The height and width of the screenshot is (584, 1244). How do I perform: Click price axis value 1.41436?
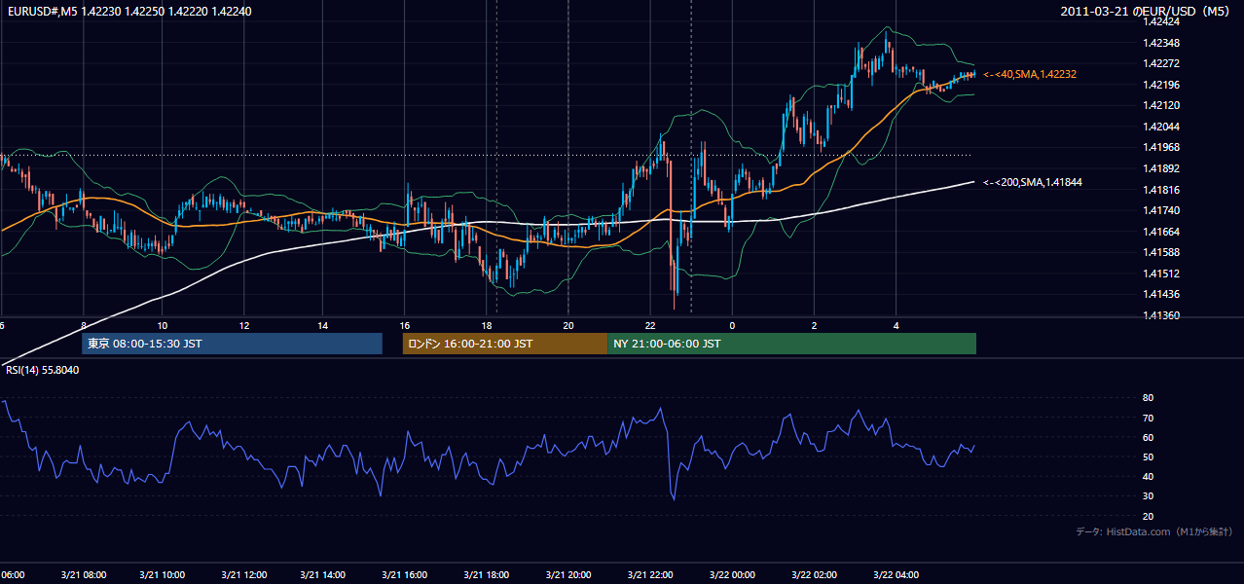(x=1160, y=294)
